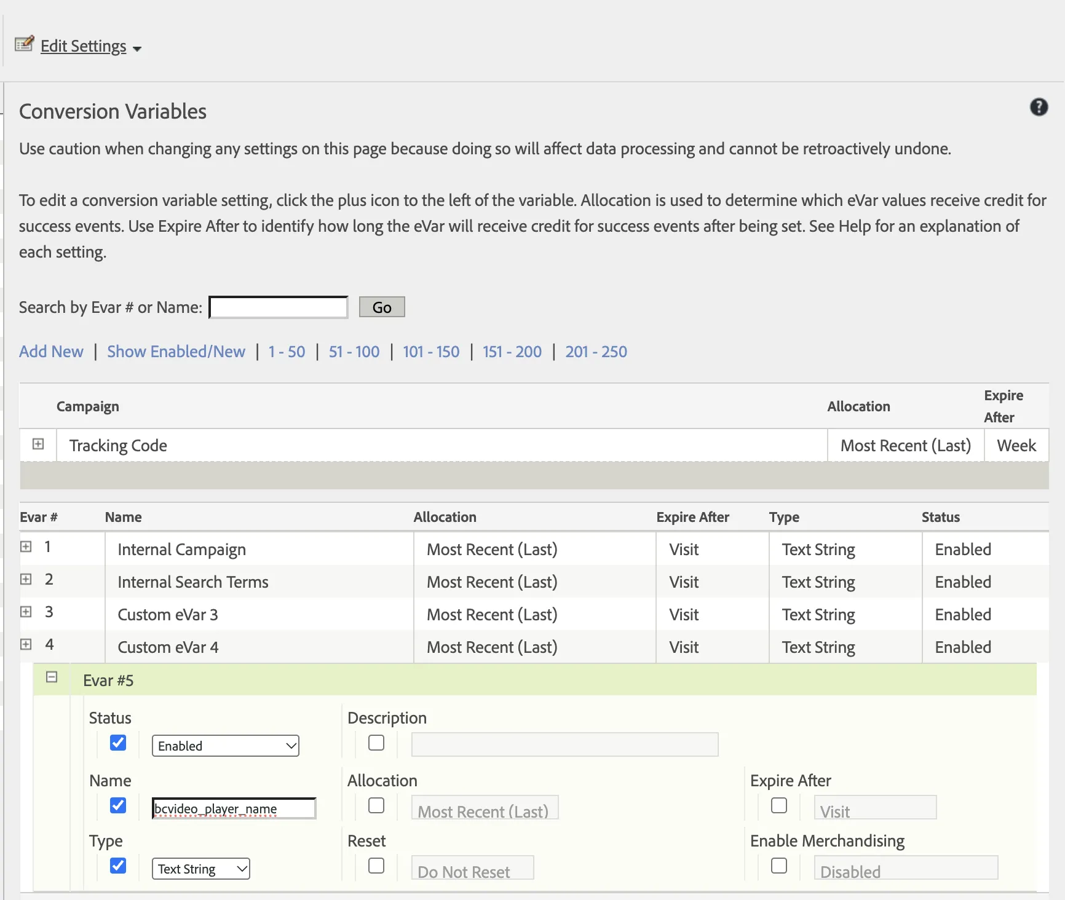This screenshot has height=900, width=1065.
Task: Expand Evar 1 Internal Campaign row
Action: (x=26, y=547)
